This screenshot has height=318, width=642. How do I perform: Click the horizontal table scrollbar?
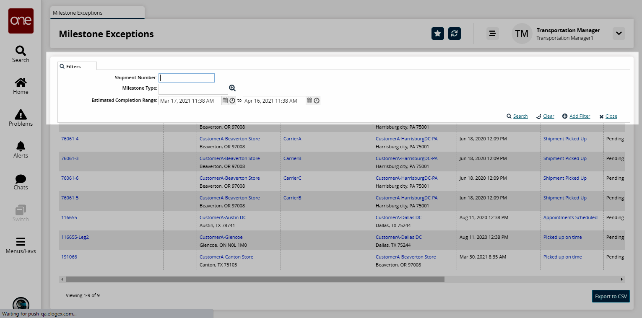click(x=255, y=279)
